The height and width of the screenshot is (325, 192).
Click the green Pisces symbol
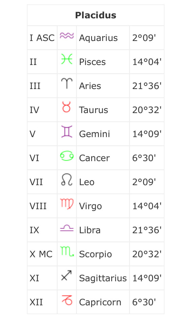(x=67, y=59)
